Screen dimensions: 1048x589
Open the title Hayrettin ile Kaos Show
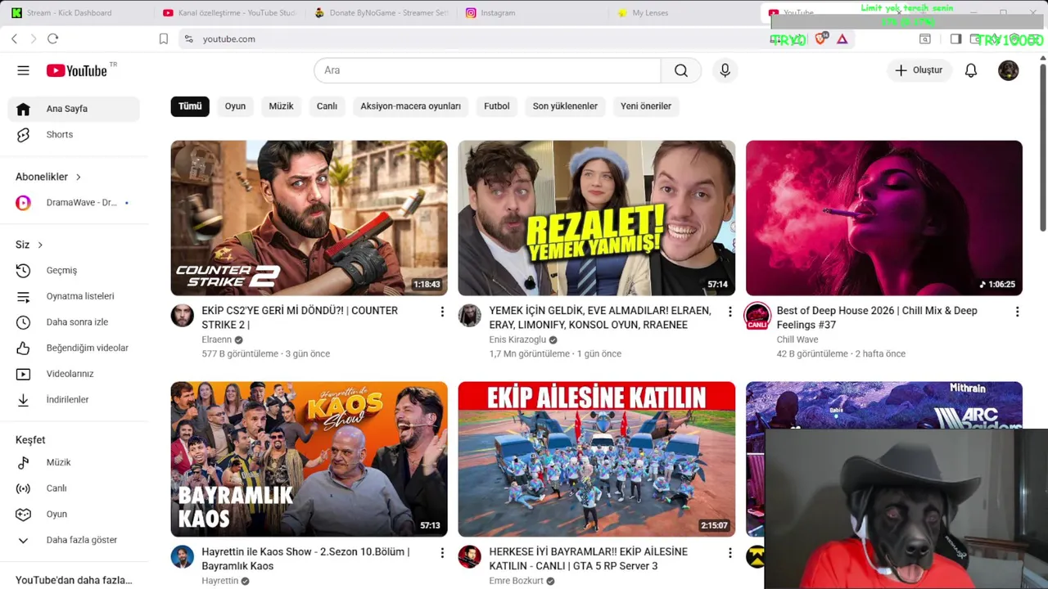pos(305,559)
